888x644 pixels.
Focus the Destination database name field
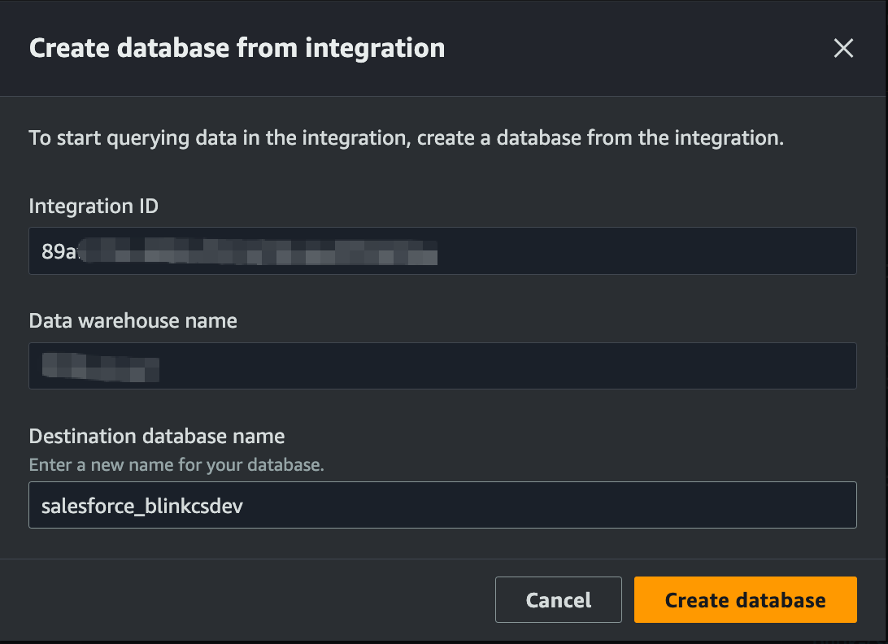tap(443, 505)
